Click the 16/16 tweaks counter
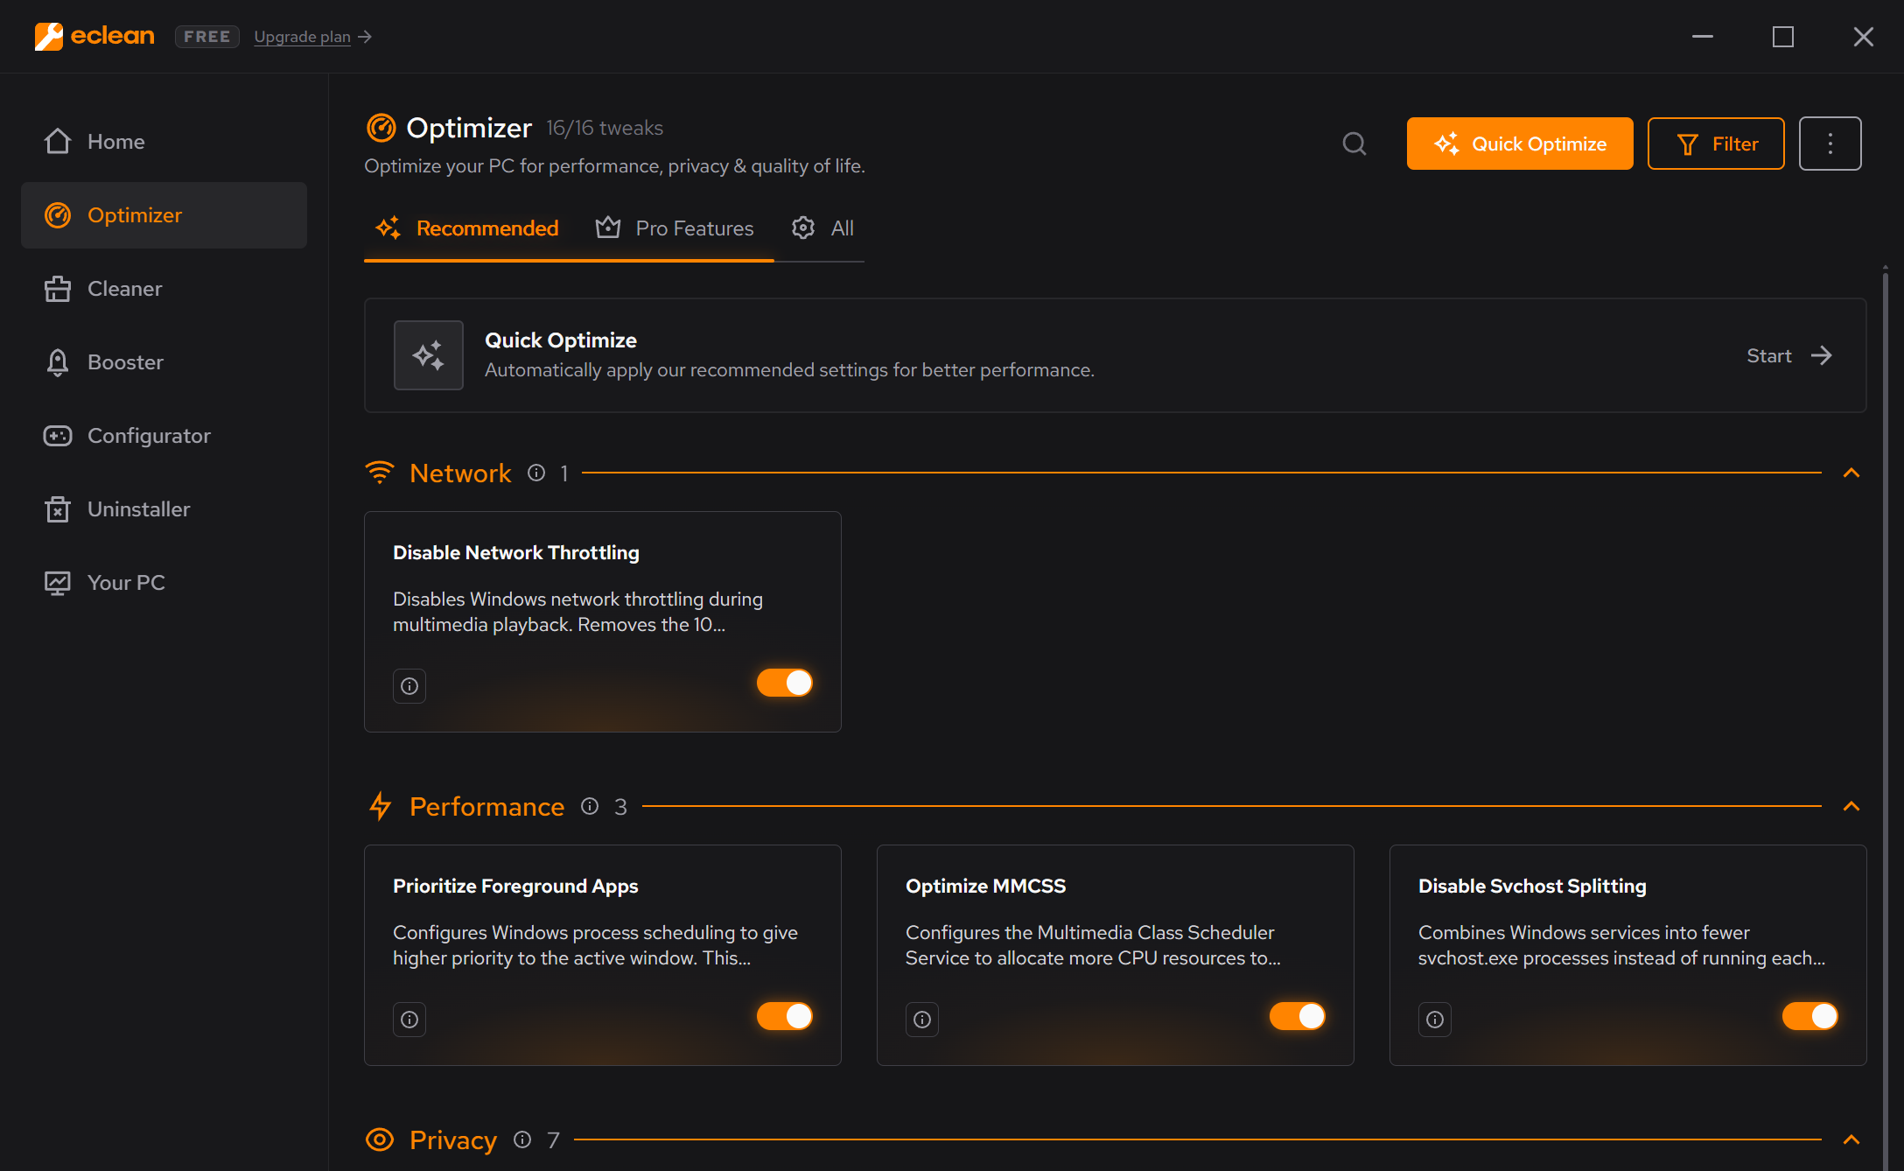Image resolution: width=1904 pixels, height=1171 pixels. tap(605, 128)
